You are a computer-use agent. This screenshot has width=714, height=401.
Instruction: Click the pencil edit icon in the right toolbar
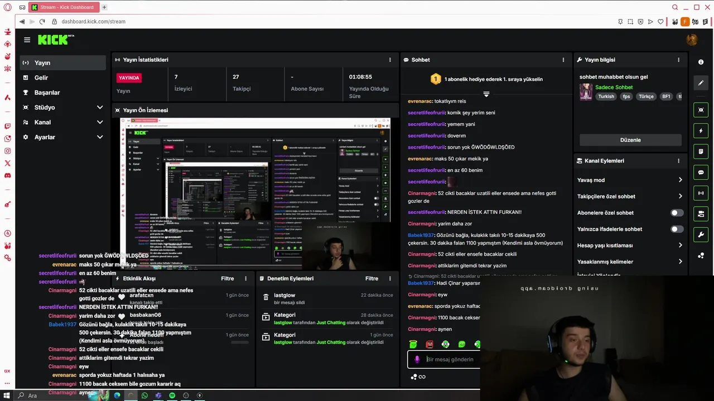click(x=701, y=83)
